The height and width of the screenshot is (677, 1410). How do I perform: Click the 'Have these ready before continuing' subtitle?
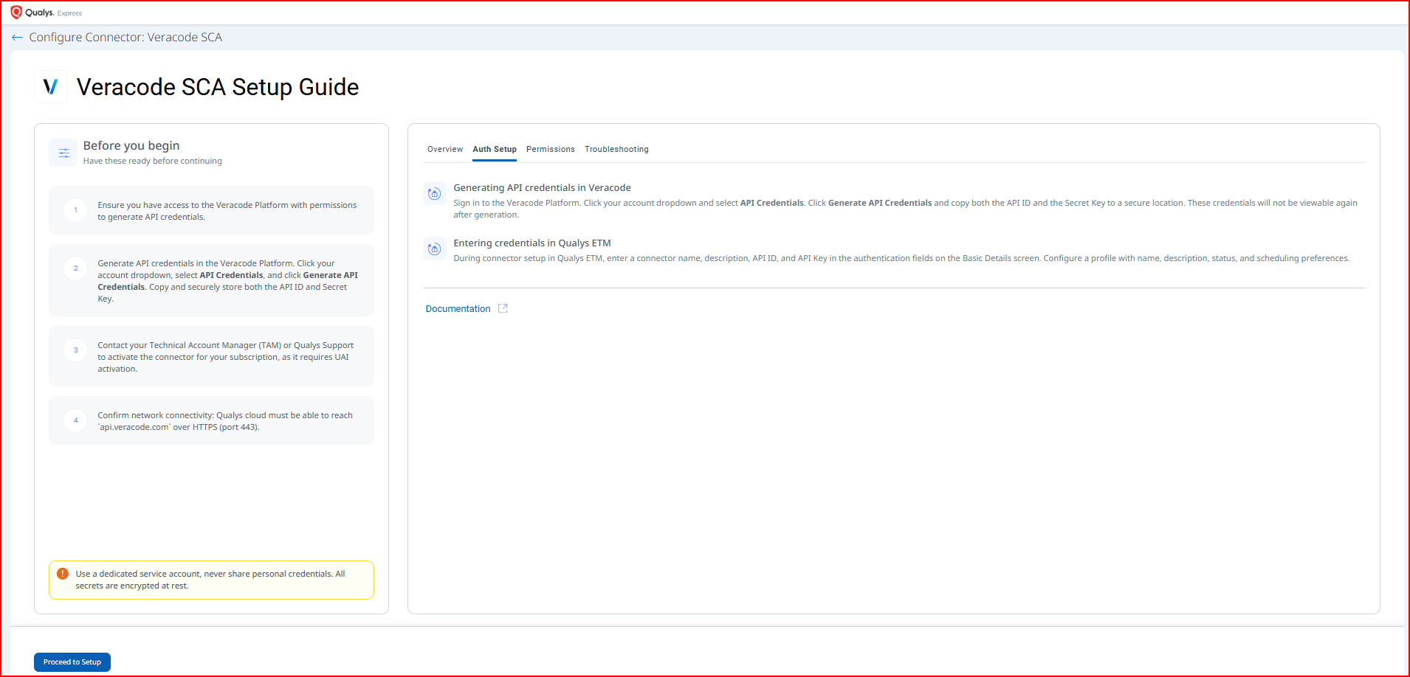click(x=152, y=161)
